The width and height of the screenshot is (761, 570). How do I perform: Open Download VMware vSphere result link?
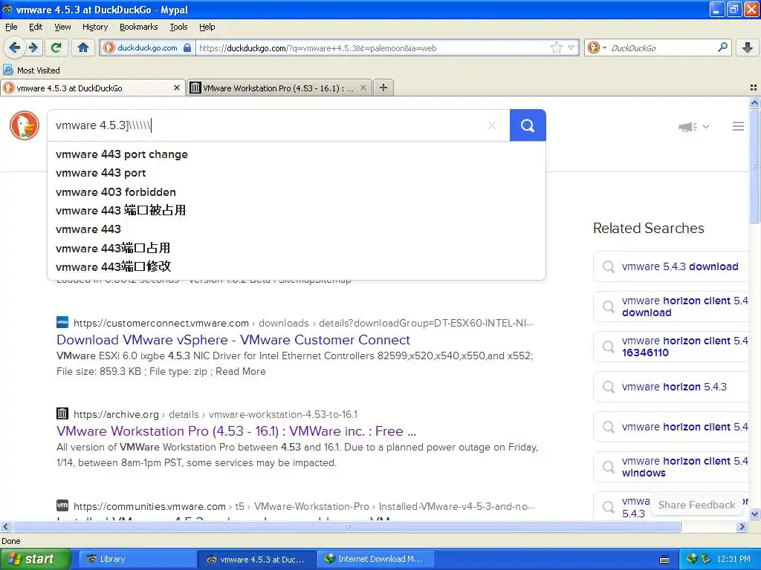[233, 340]
